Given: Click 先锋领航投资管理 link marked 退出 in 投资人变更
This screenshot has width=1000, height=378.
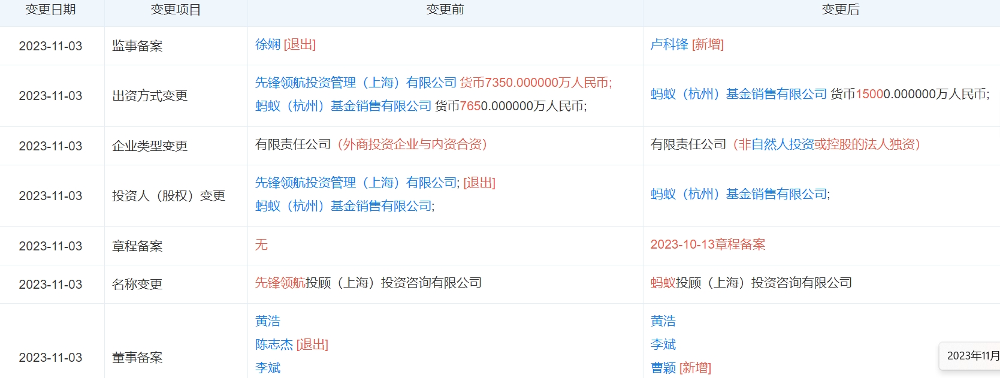Looking at the screenshot, I should [x=356, y=183].
